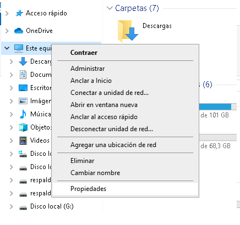Click the Imágenes picture icon in sidebar
This screenshot has width=240, height=225.
[23, 101]
